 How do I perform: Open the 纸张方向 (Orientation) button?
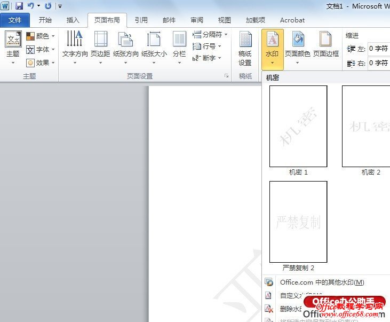[x=125, y=48]
